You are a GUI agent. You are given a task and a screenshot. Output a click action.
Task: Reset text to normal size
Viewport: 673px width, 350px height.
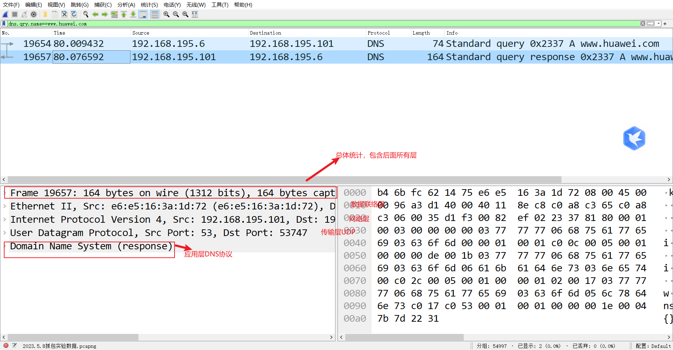tap(185, 14)
